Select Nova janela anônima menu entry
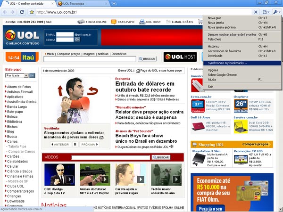This screenshot has width=283, height=212. click(x=242, y=27)
